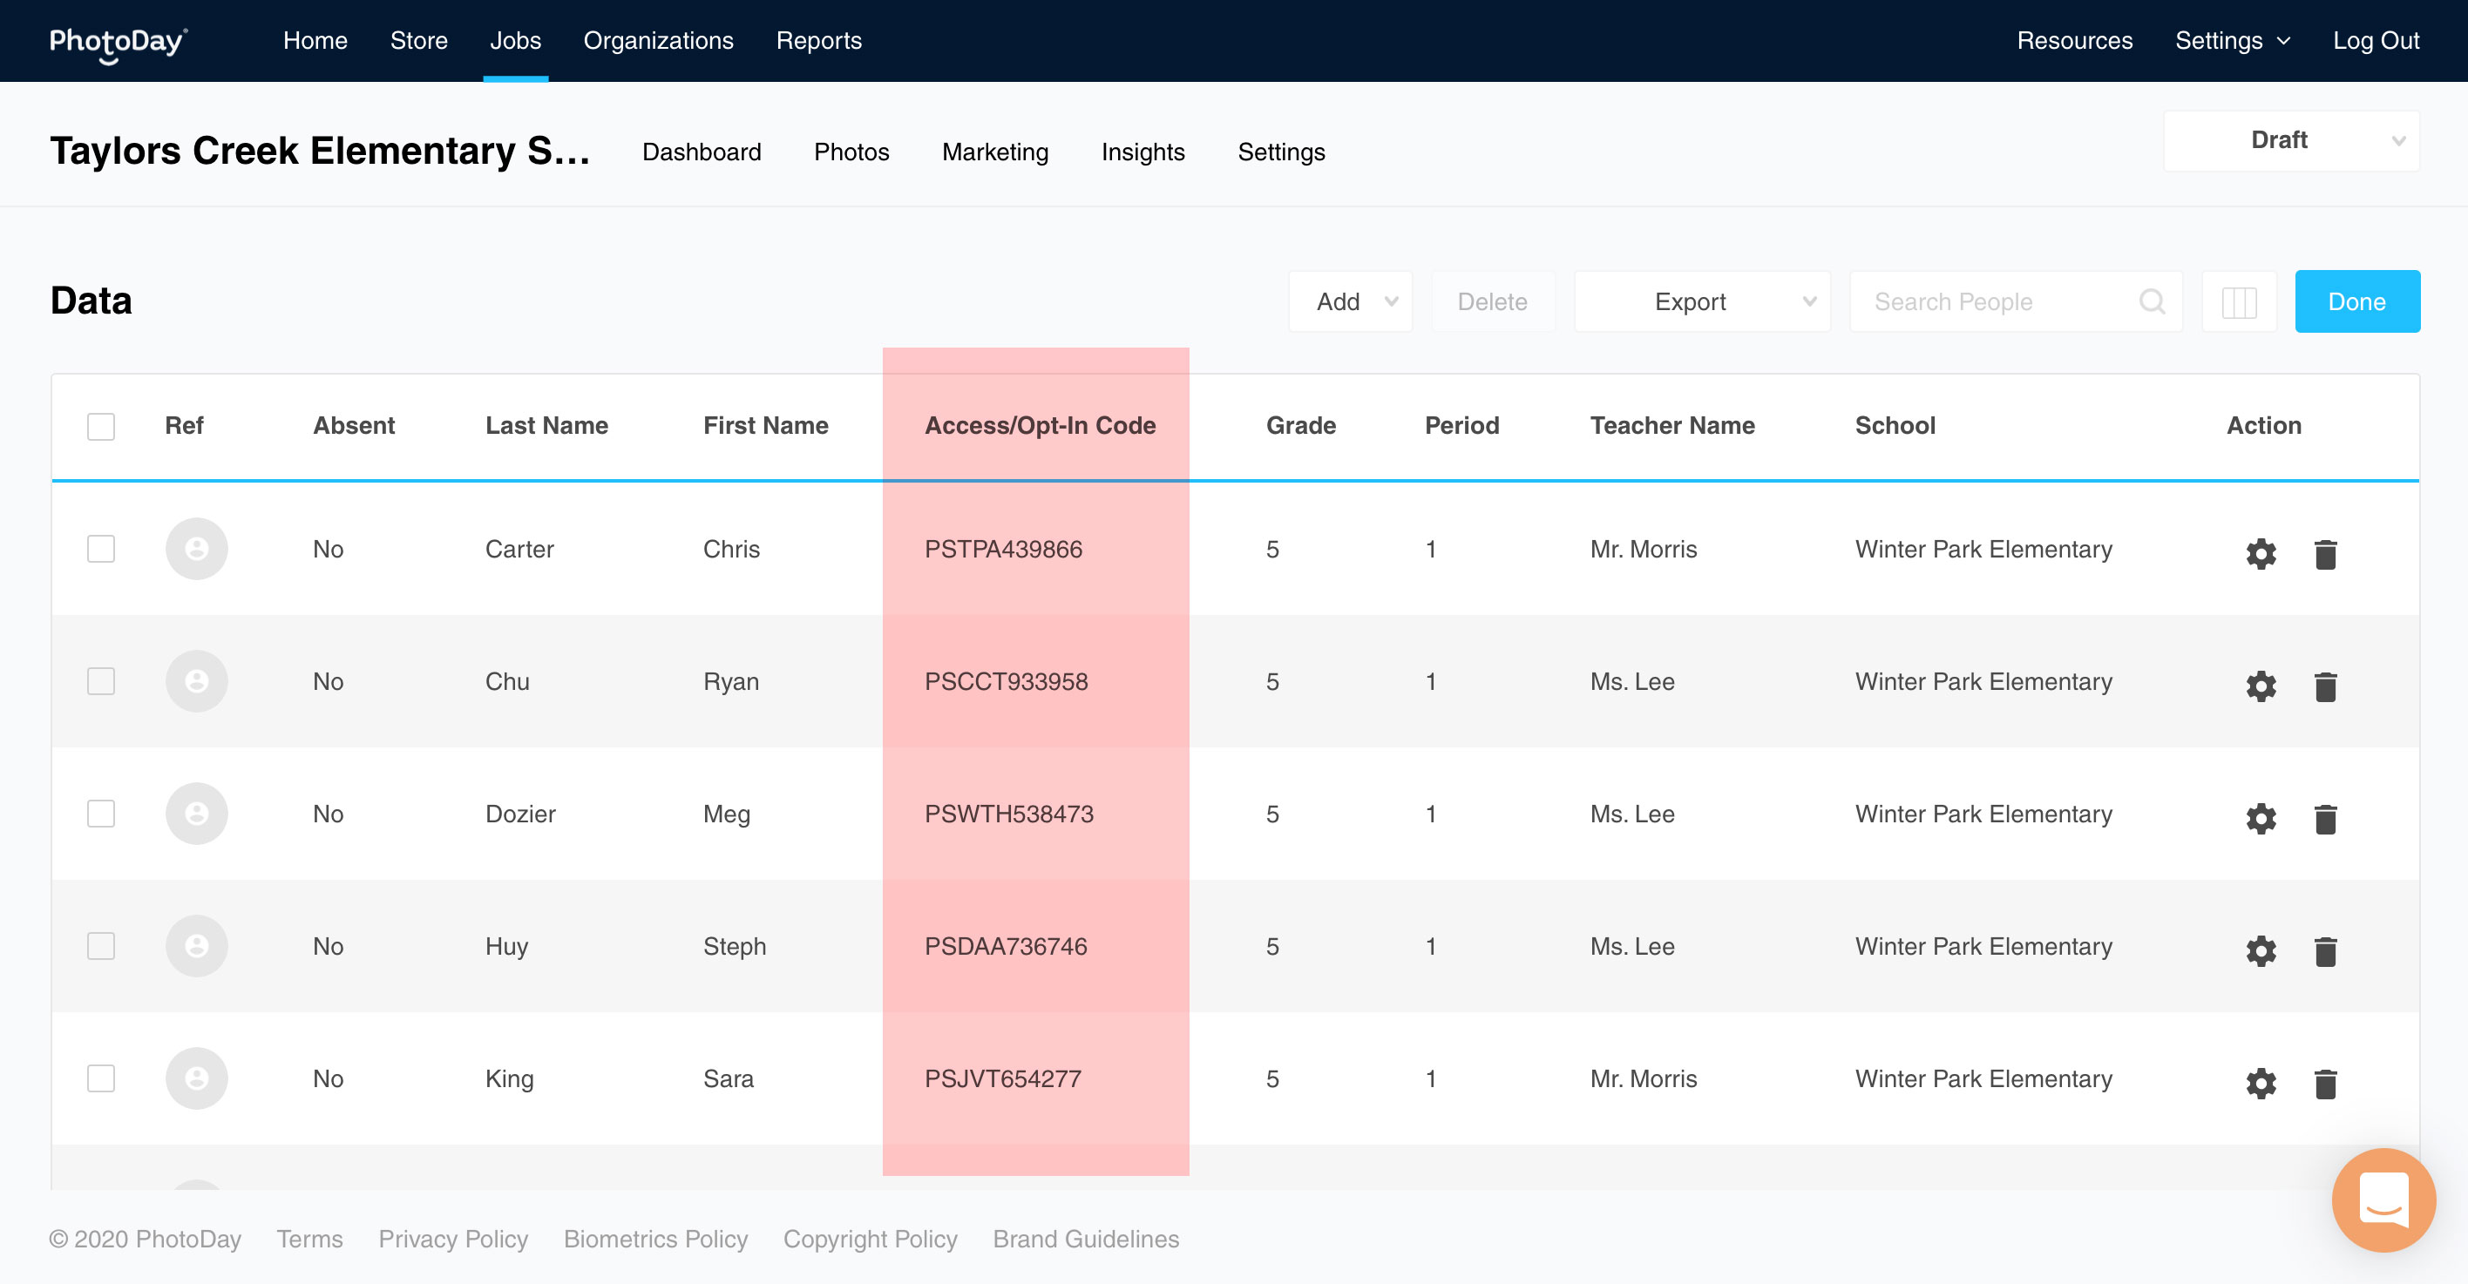Image resolution: width=2468 pixels, height=1284 pixels.
Task: Check the box for Carter row
Action: [x=100, y=549]
